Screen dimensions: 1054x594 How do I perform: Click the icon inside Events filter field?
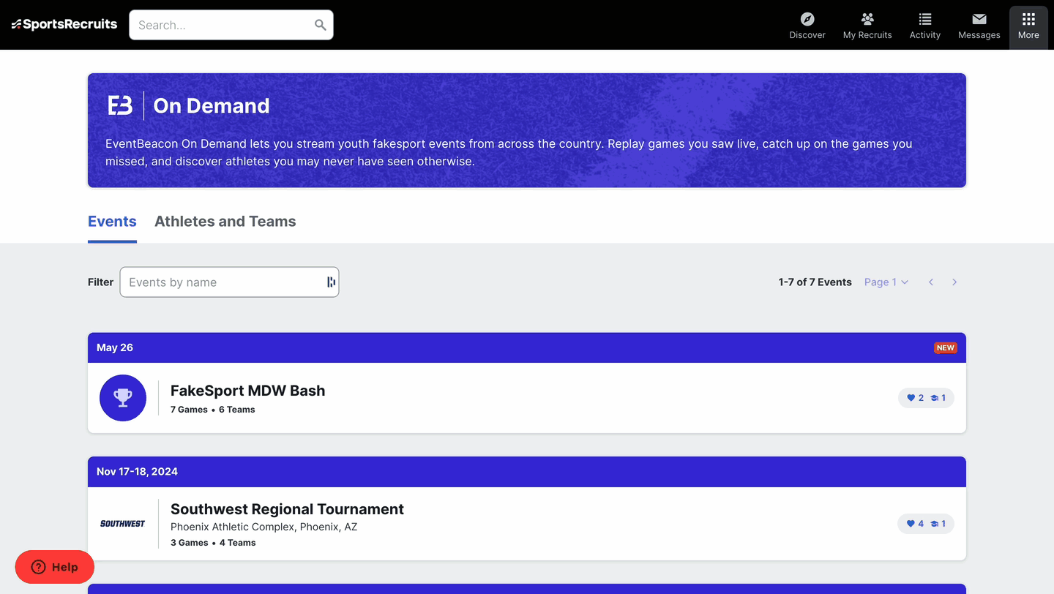click(331, 282)
